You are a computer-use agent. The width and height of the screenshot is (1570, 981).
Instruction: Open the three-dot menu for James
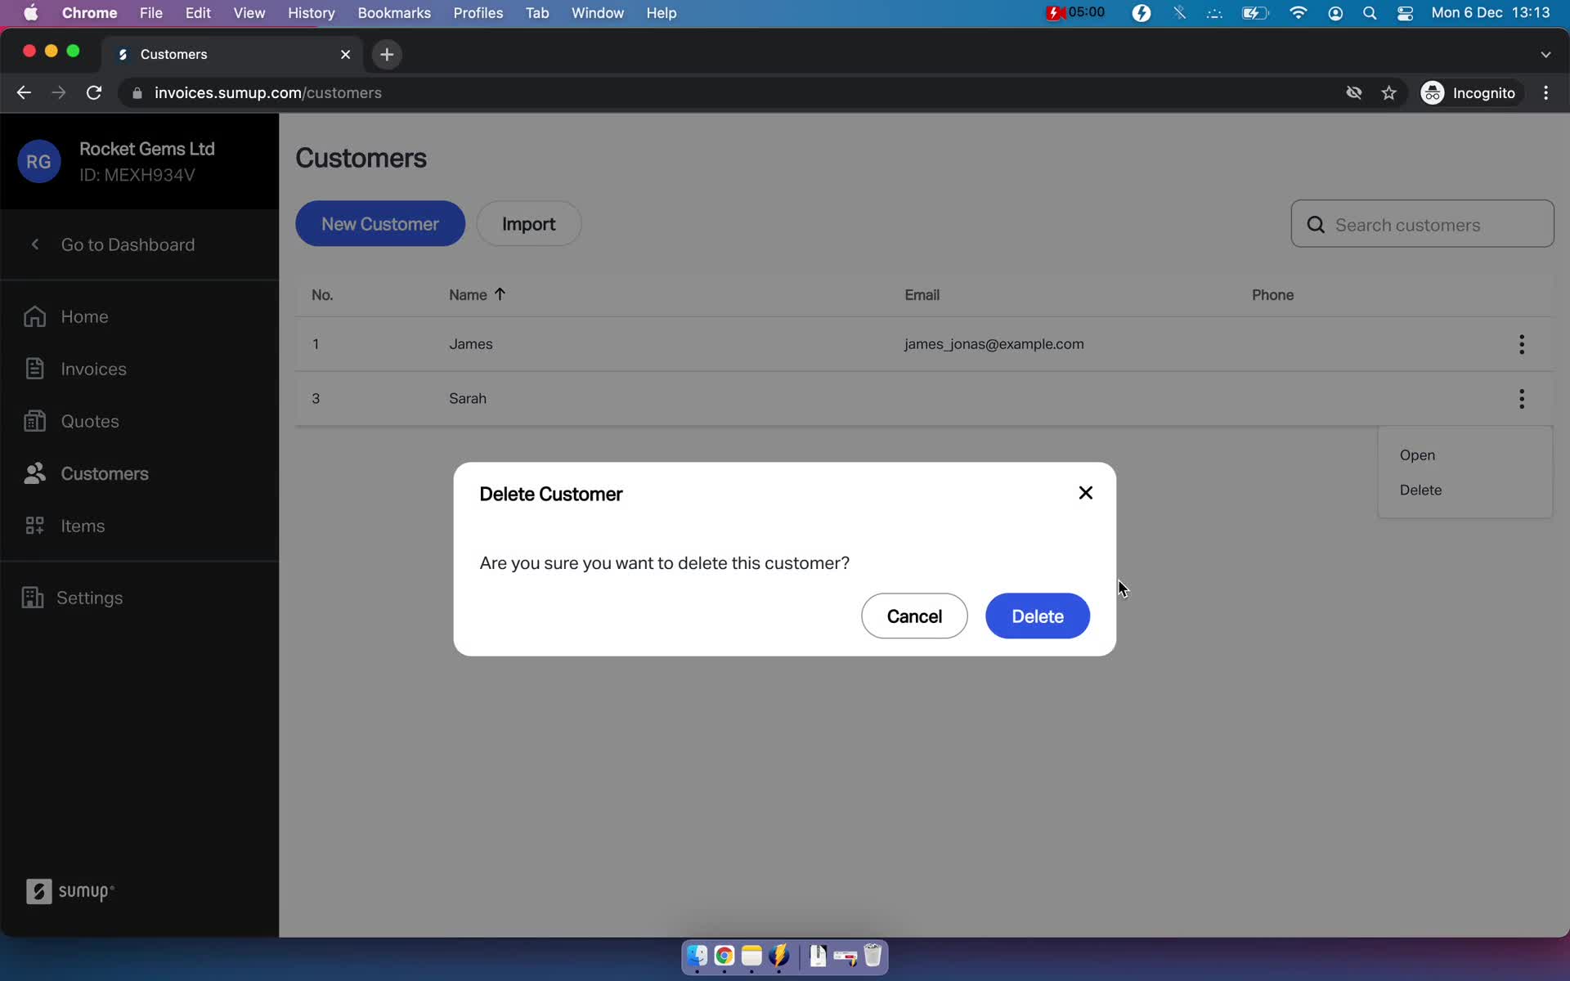1522,343
